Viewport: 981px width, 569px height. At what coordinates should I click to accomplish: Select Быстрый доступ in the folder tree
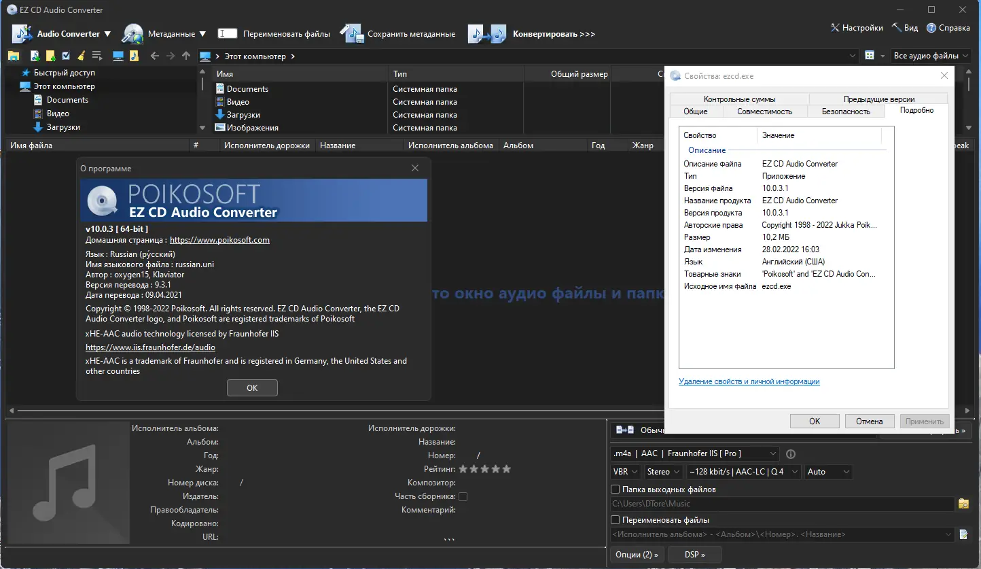coord(64,73)
